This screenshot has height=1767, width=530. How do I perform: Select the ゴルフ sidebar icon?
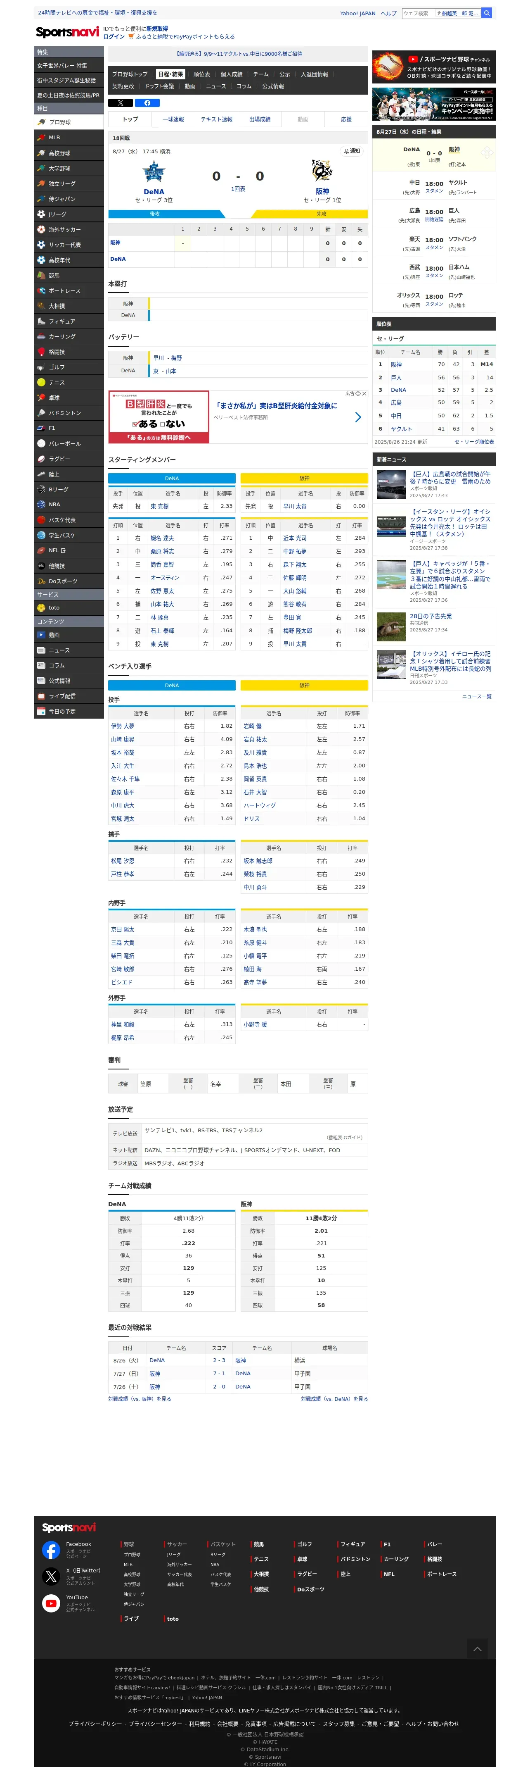click(x=41, y=367)
